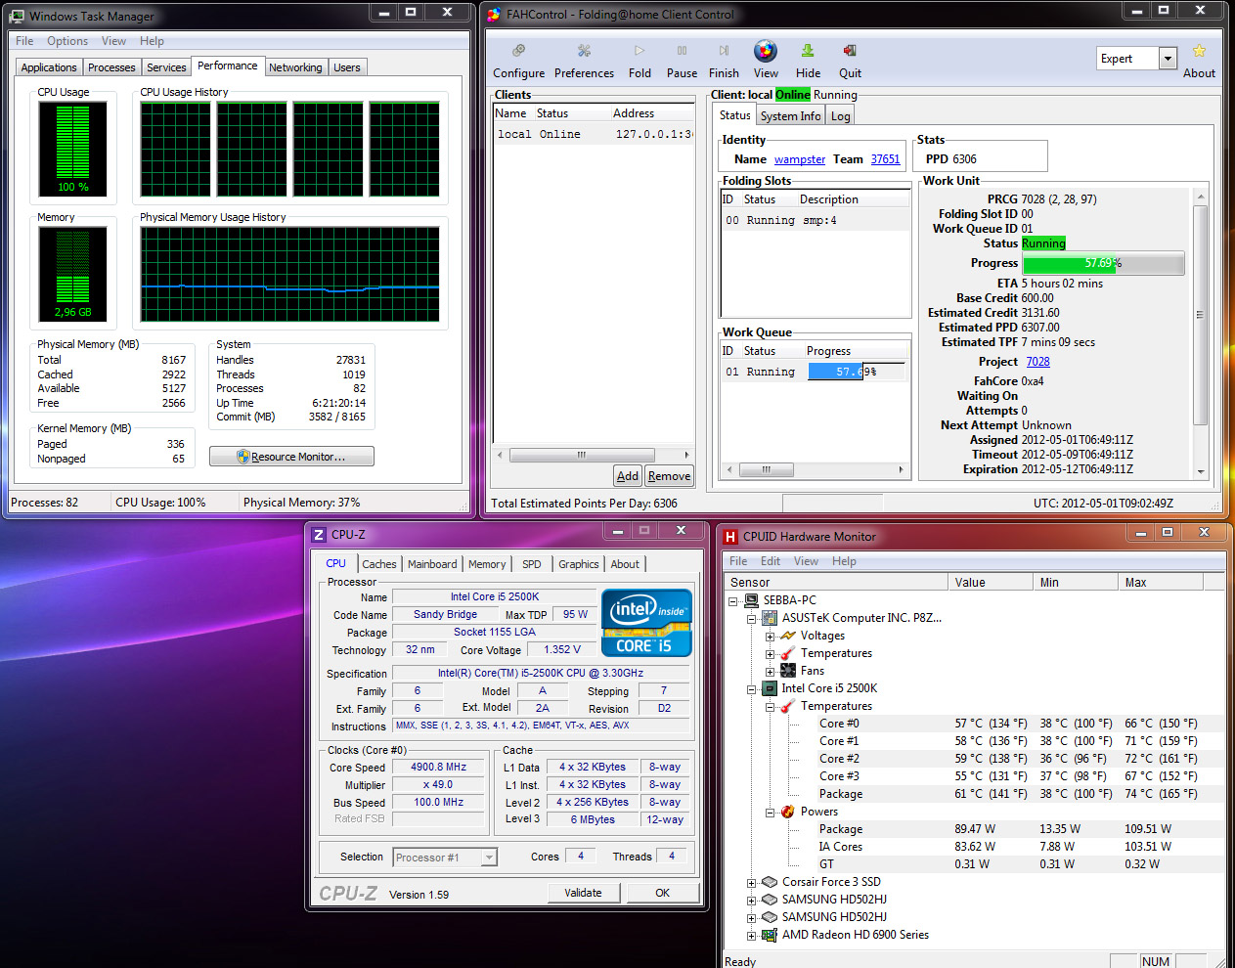
Task: Click Resource Monitor button
Action: point(291,457)
